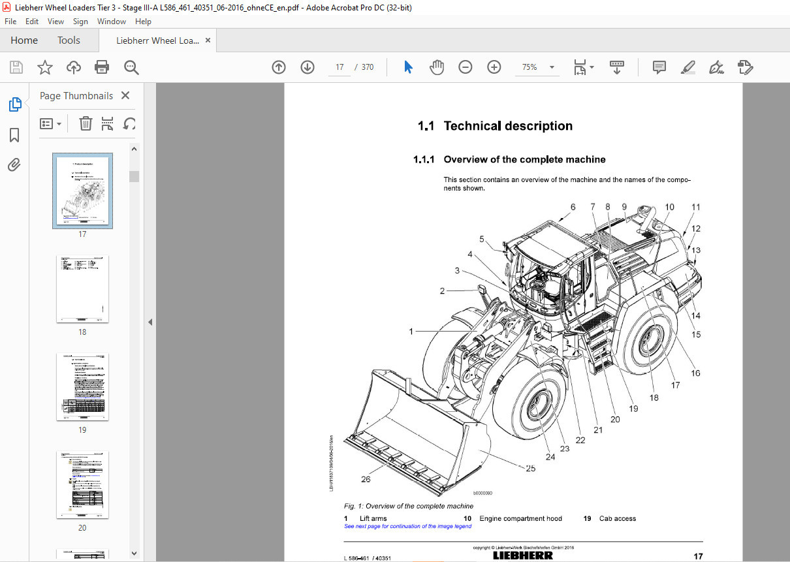Expand the page fit options arrow
This screenshot has height=562, width=790.
(x=592, y=67)
